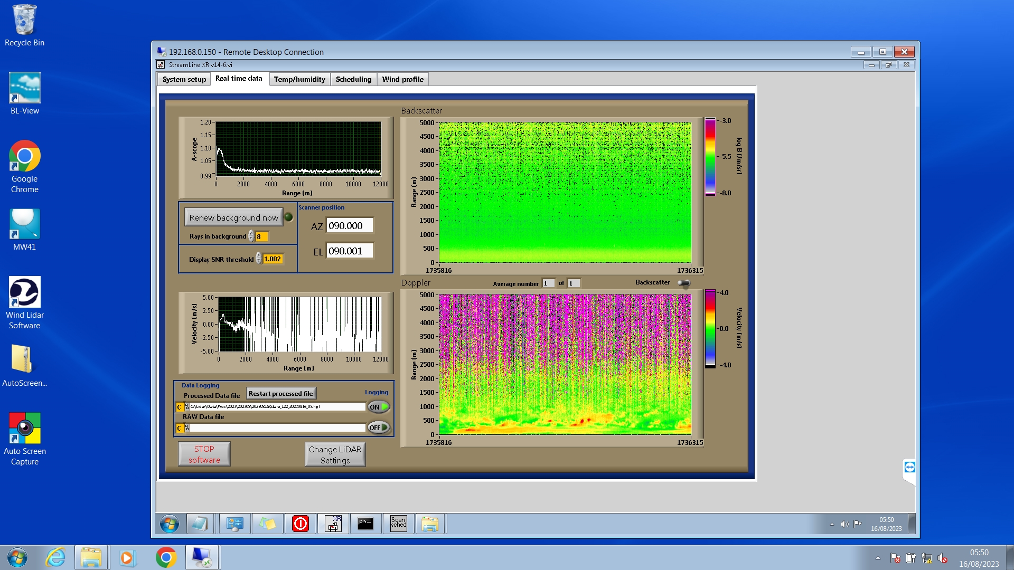Show hidden icons in remote system tray
Viewport: 1014px width, 570px height.
pyautogui.click(x=832, y=524)
